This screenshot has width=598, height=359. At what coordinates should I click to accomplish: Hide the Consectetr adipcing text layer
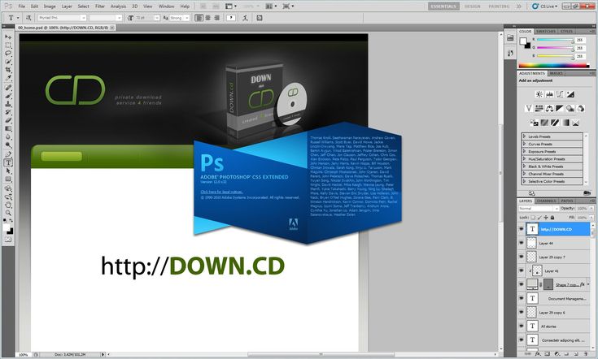pos(521,340)
